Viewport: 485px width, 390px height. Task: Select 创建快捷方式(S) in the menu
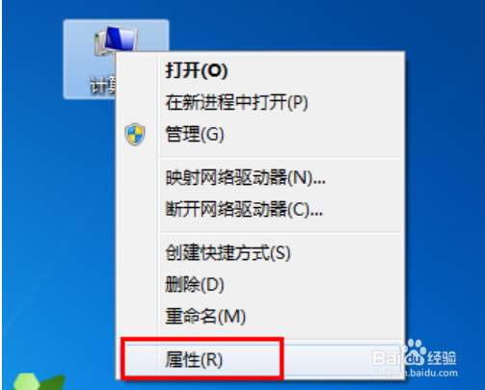pyautogui.click(x=228, y=252)
